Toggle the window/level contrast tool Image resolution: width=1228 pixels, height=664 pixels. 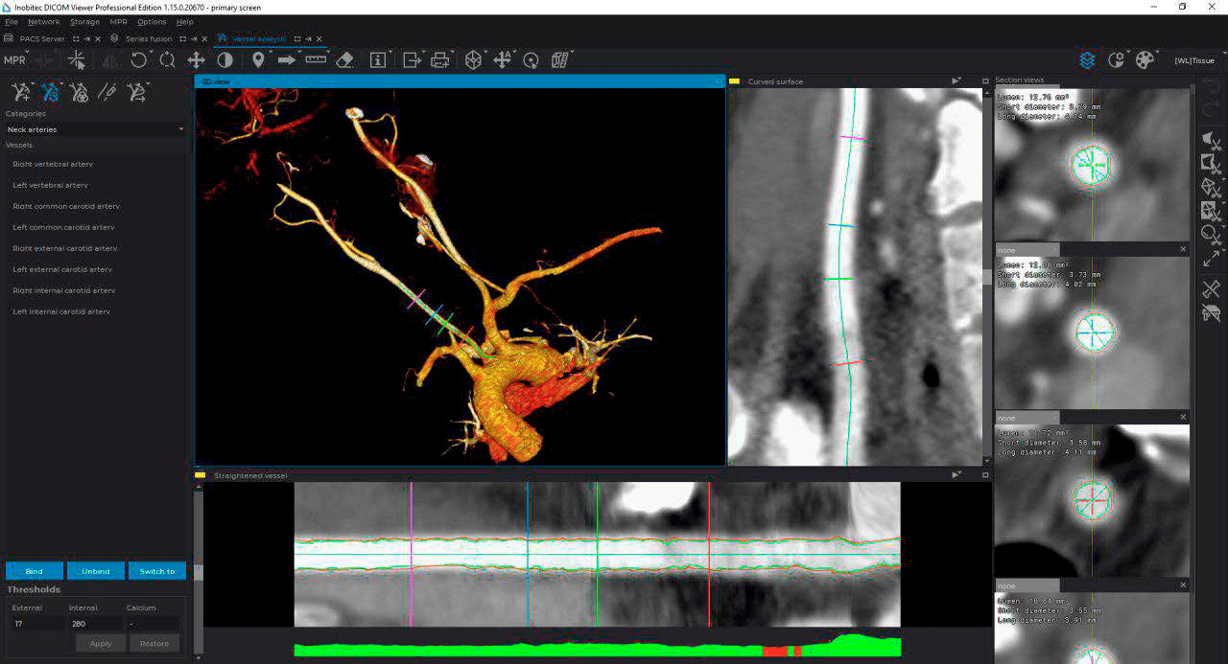coord(224,60)
